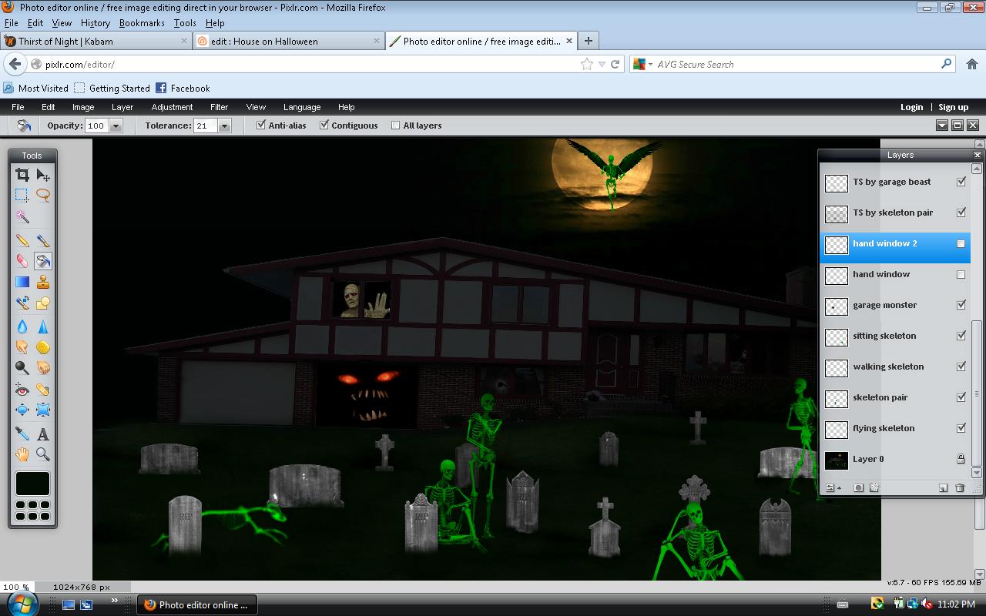Show the hand window 2 layer
986x616 pixels.
pyautogui.click(x=961, y=243)
